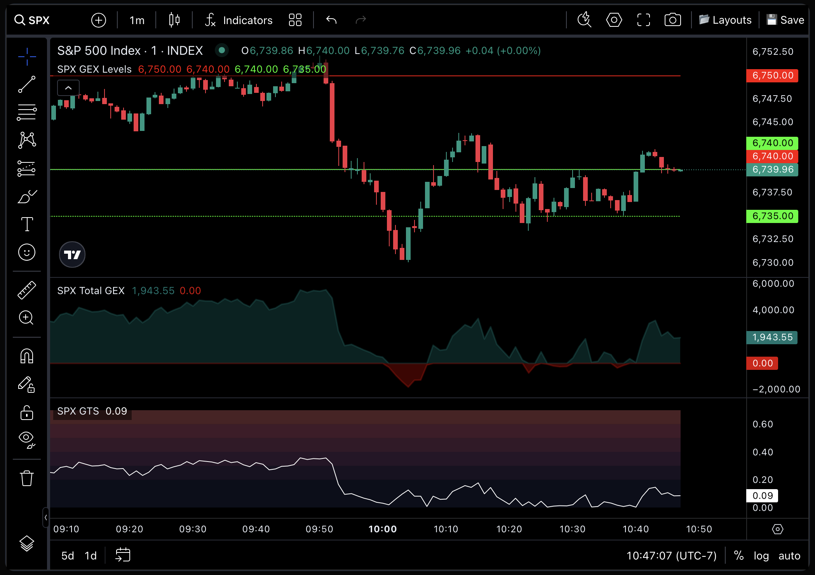815x575 pixels.
Task: Toggle log scale
Action: 761,556
